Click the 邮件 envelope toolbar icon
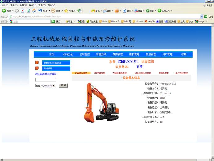 [105, 11]
